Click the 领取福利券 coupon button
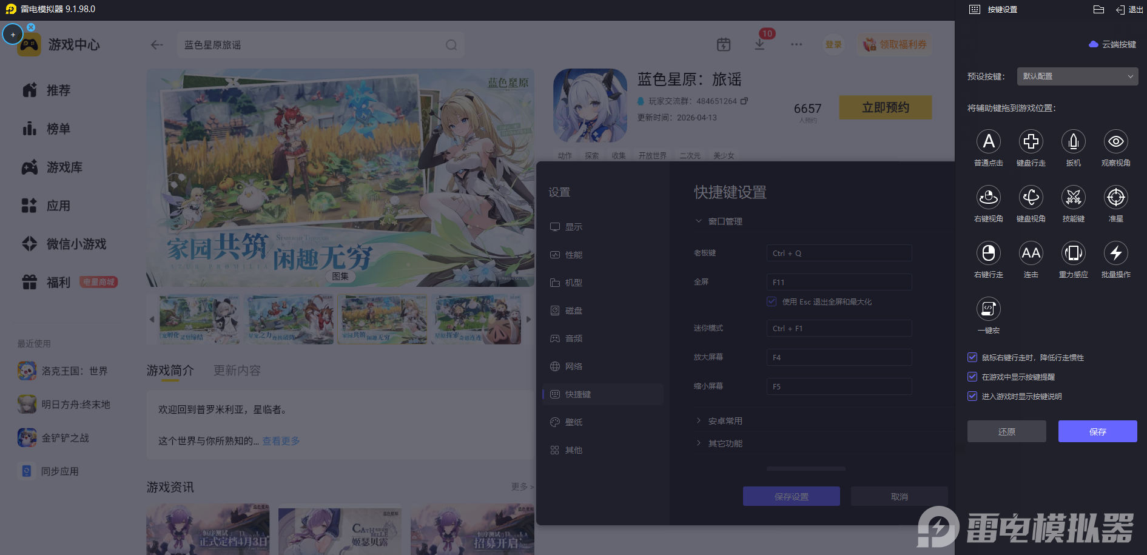Viewport: 1147px width, 555px height. pyautogui.click(x=895, y=44)
